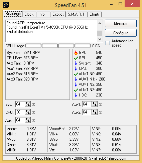Click the Vtt 1.02V reading
The height and width of the screenshot is (163, 142).
click(64, 150)
